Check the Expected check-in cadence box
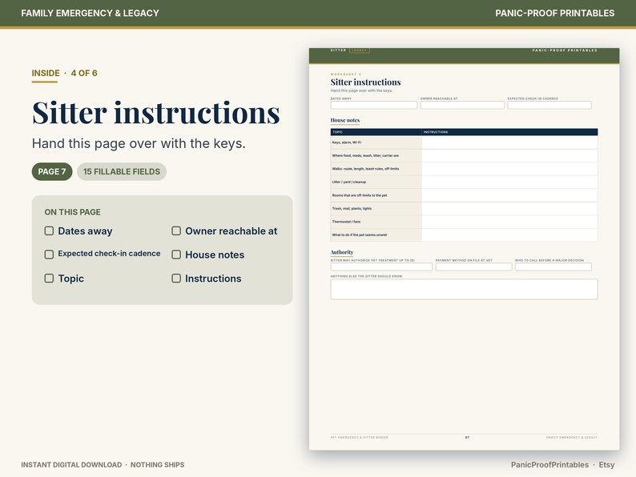The width and height of the screenshot is (636, 477). tap(49, 255)
